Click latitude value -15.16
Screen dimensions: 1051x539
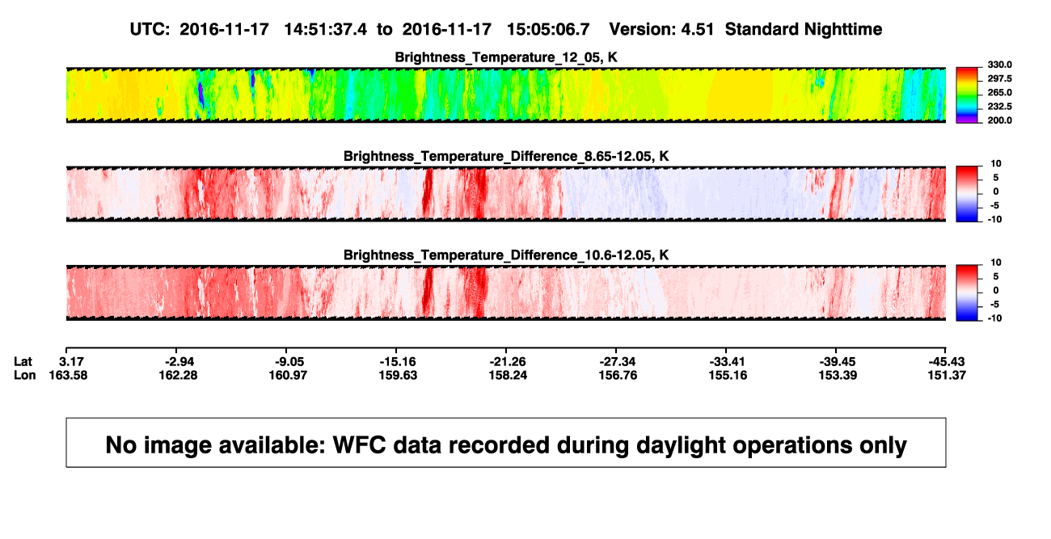(x=397, y=360)
